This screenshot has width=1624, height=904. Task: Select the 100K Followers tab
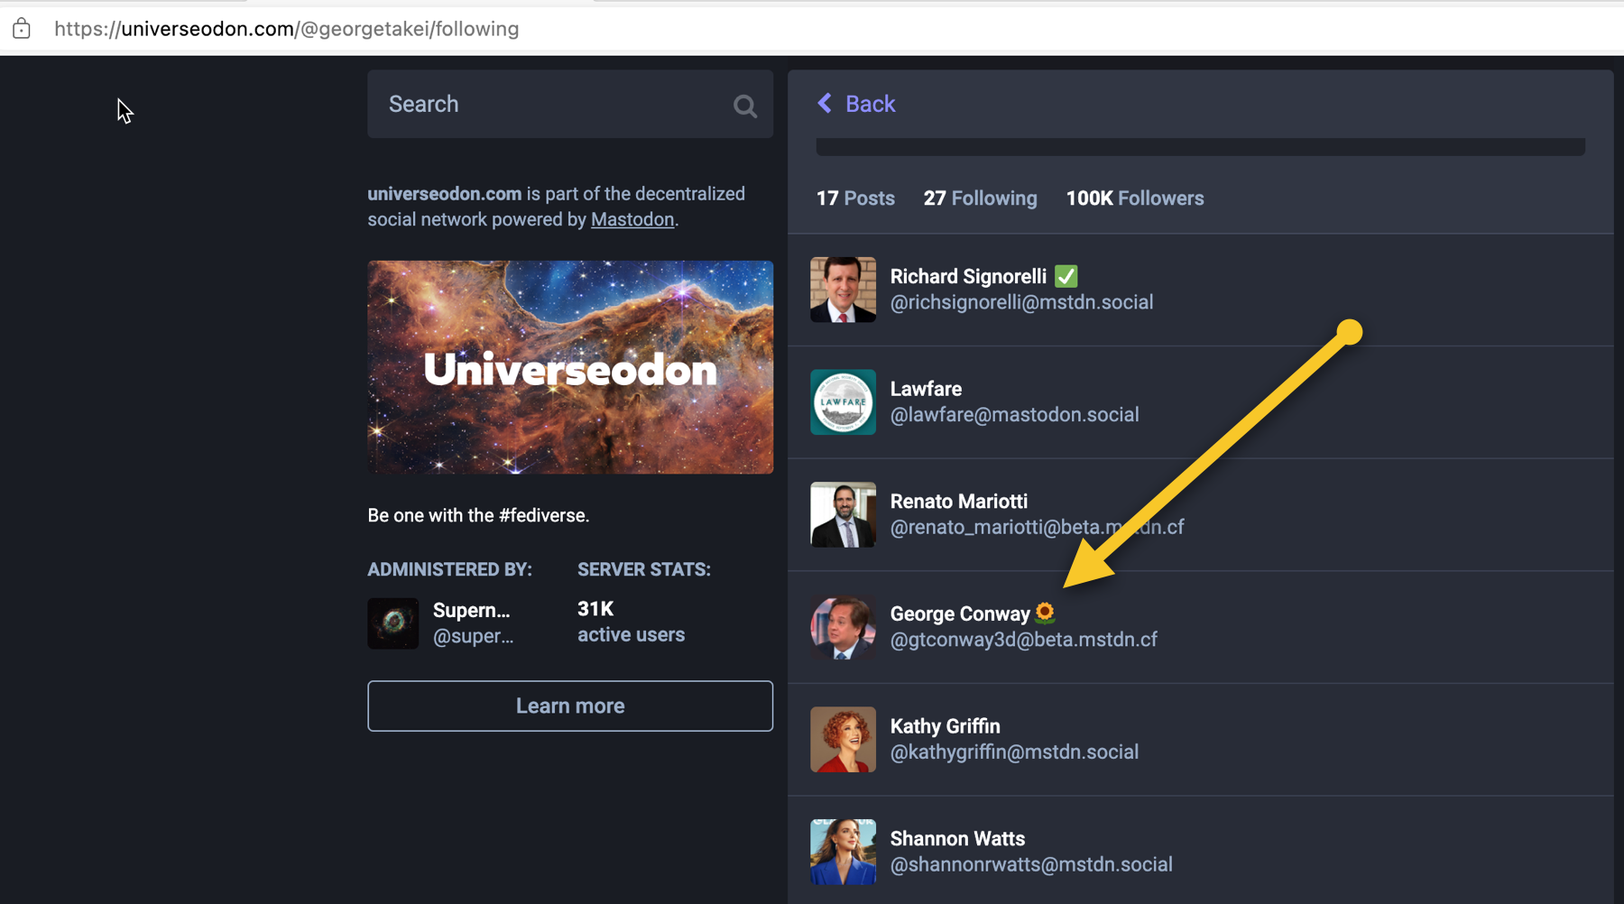coord(1135,198)
